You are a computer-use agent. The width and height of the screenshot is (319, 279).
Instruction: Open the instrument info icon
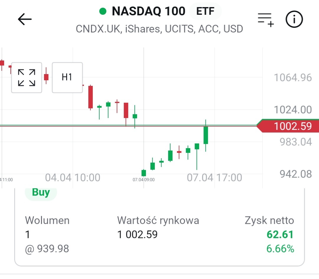(x=294, y=19)
